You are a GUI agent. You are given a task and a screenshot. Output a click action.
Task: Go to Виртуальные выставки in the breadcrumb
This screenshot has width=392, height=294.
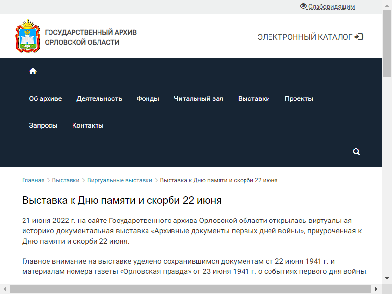pos(120,180)
